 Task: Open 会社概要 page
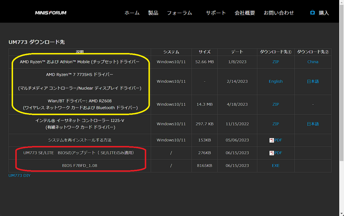pos(245,13)
